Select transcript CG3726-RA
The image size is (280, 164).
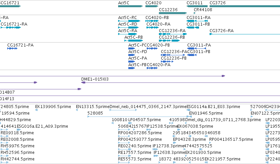tap(222, 31)
